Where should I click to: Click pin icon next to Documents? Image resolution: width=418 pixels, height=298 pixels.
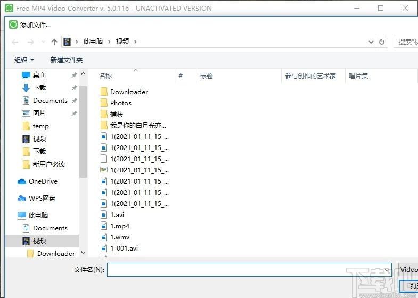[75, 101]
